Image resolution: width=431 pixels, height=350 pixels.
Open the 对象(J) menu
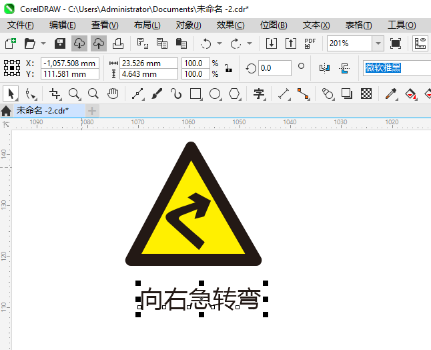point(189,25)
